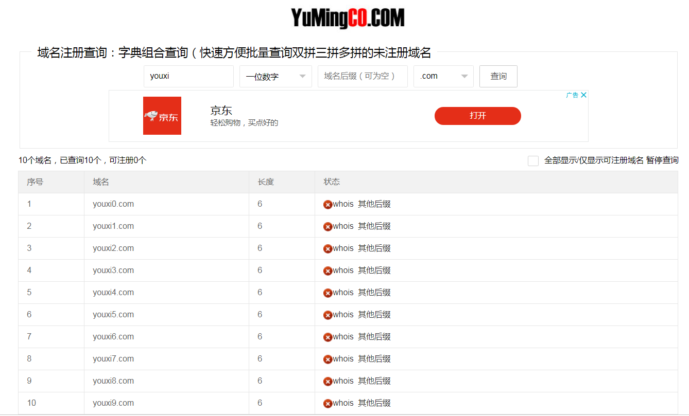The width and height of the screenshot is (689, 416).
Task: Click the red status icon for youxi3.com
Action: point(328,271)
